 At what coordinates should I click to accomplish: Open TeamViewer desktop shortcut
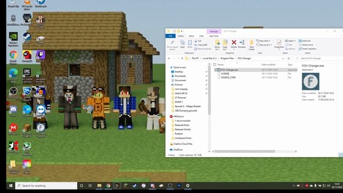click(41, 111)
